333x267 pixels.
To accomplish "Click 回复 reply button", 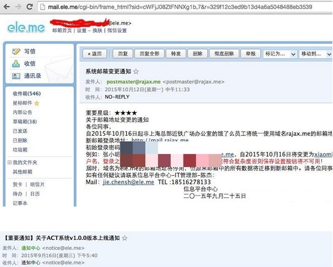I will (123, 54).
